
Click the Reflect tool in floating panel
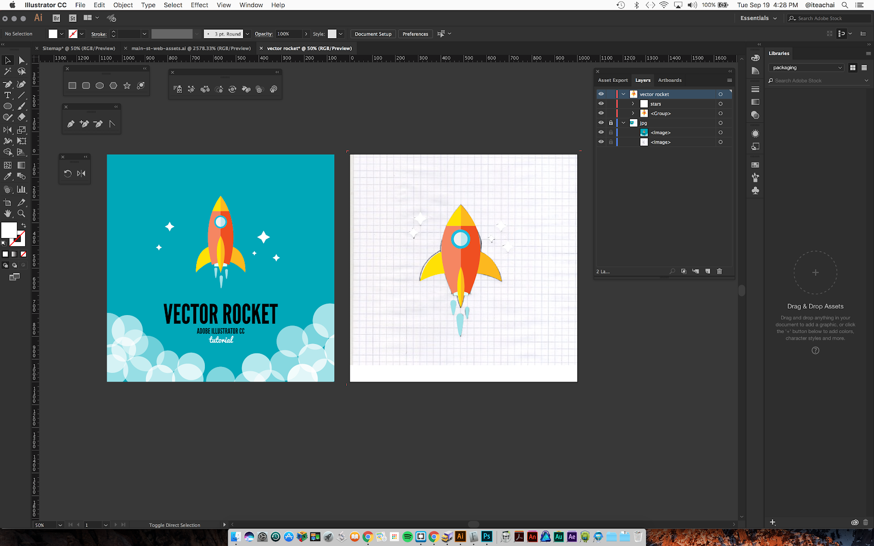81,174
